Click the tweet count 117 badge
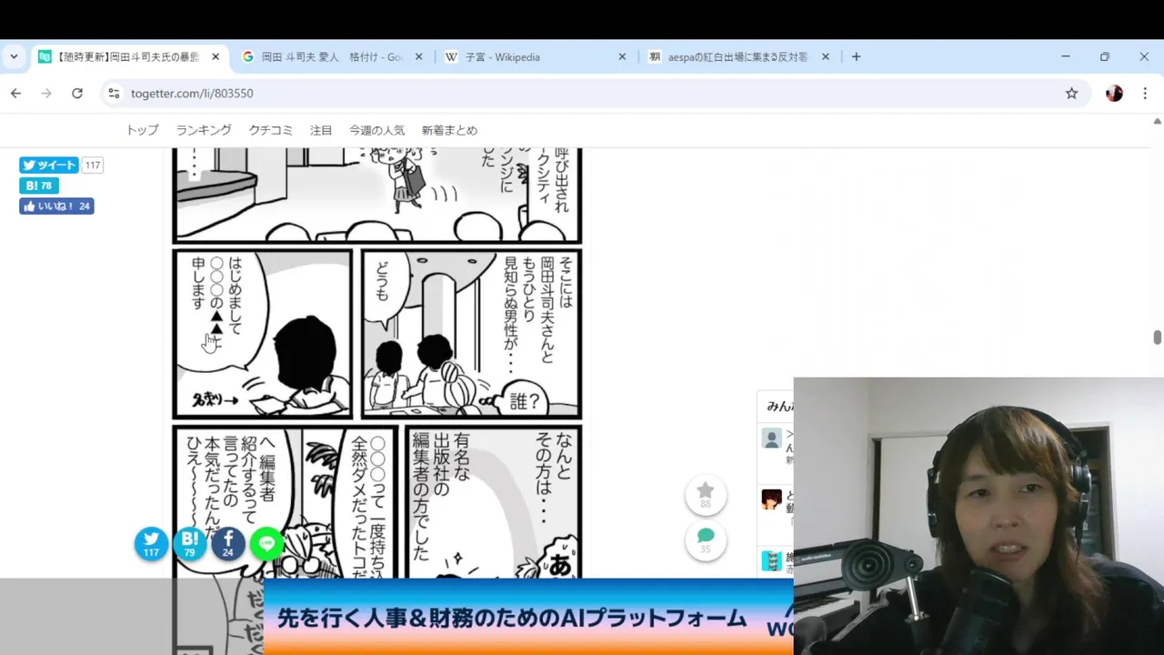This screenshot has width=1164, height=655. click(93, 165)
